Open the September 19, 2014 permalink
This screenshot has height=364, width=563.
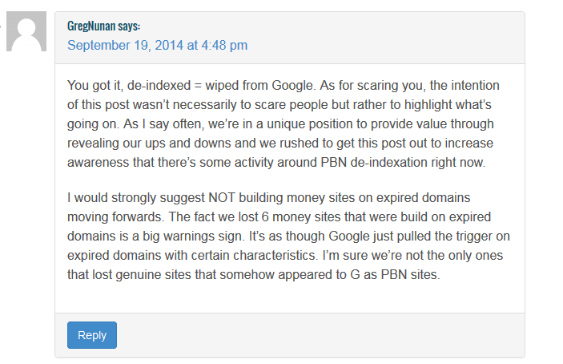point(157,45)
